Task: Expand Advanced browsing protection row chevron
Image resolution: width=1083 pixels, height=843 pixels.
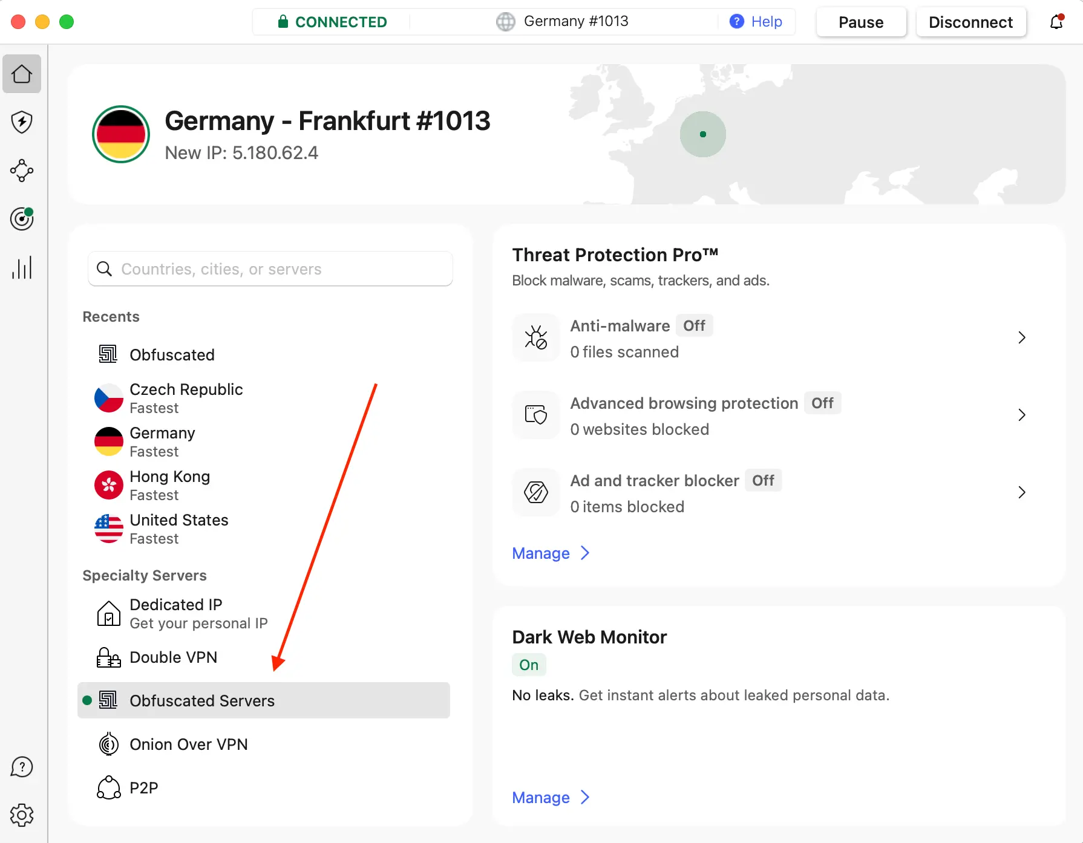Action: (1021, 415)
